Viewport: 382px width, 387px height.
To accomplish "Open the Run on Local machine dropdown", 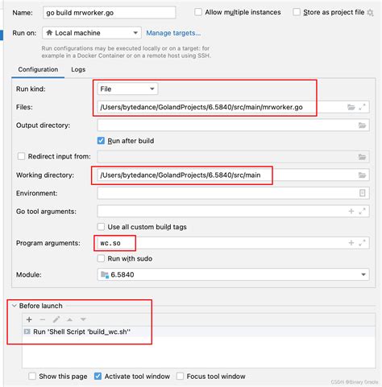I will (x=92, y=33).
